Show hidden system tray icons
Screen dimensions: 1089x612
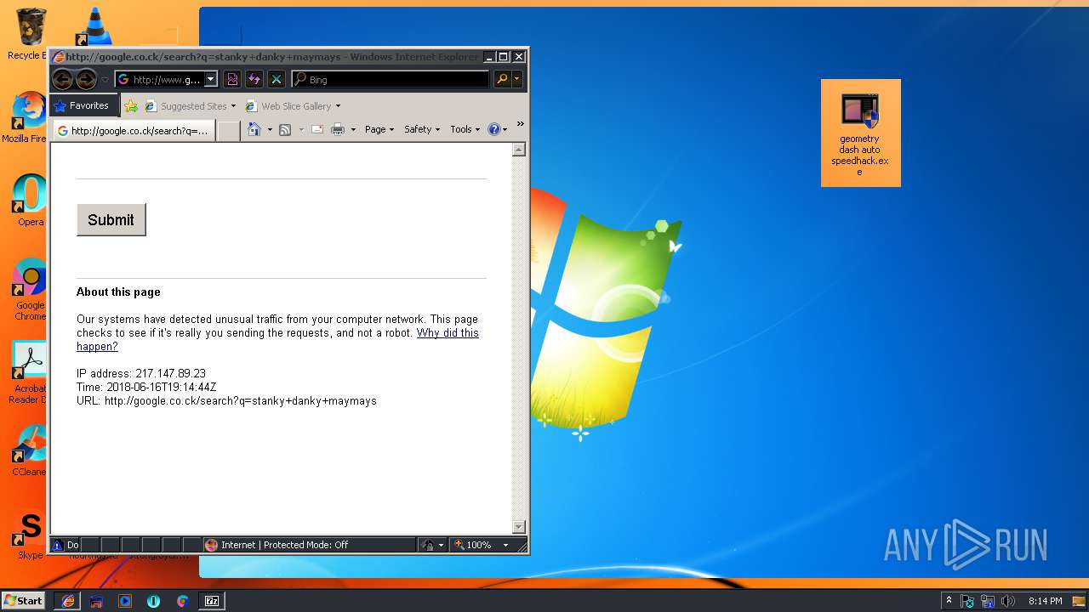949,601
